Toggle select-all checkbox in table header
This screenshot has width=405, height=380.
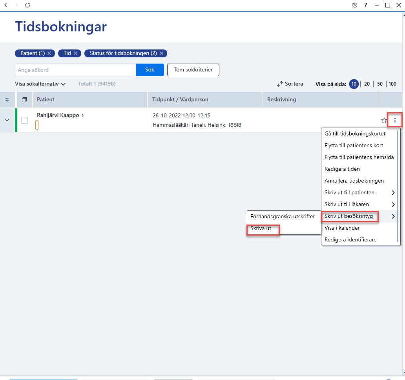click(24, 100)
